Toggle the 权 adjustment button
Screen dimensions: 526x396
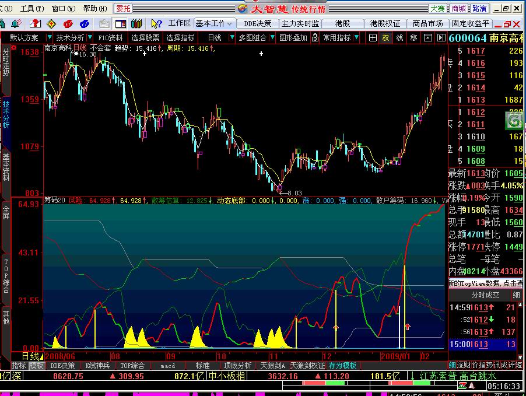386,37
